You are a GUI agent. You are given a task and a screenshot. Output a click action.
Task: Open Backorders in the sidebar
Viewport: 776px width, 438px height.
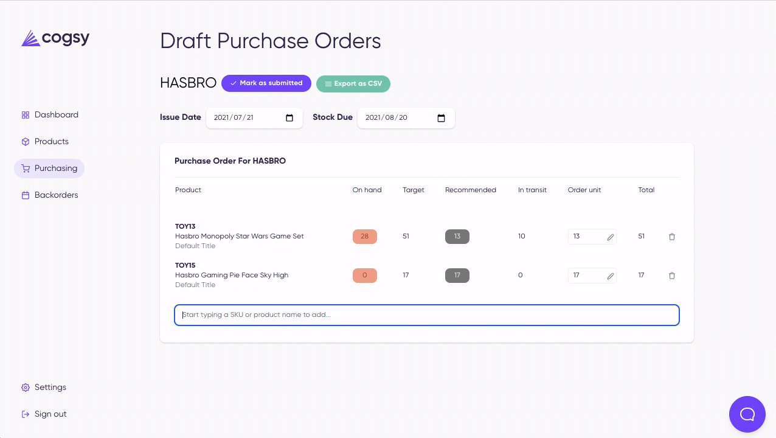(50, 195)
